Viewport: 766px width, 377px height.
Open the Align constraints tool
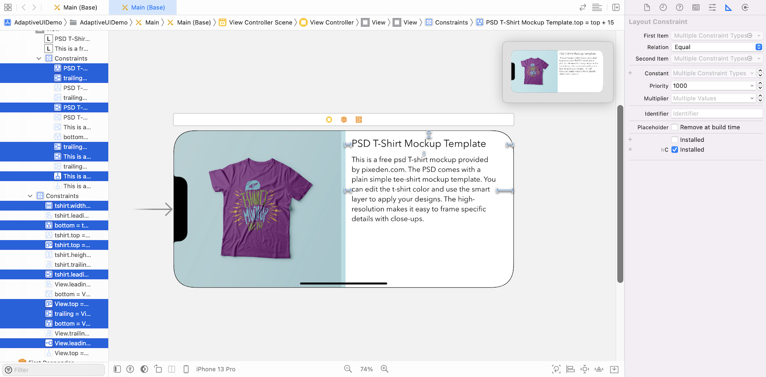coord(571,369)
